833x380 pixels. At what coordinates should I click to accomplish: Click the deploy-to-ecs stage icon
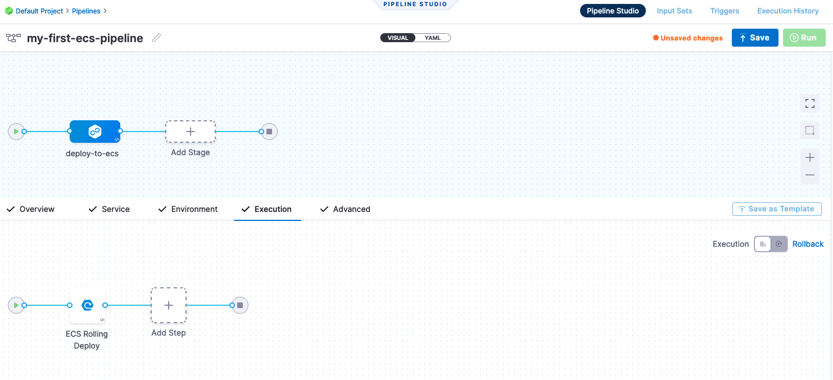(x=94, y=132)
